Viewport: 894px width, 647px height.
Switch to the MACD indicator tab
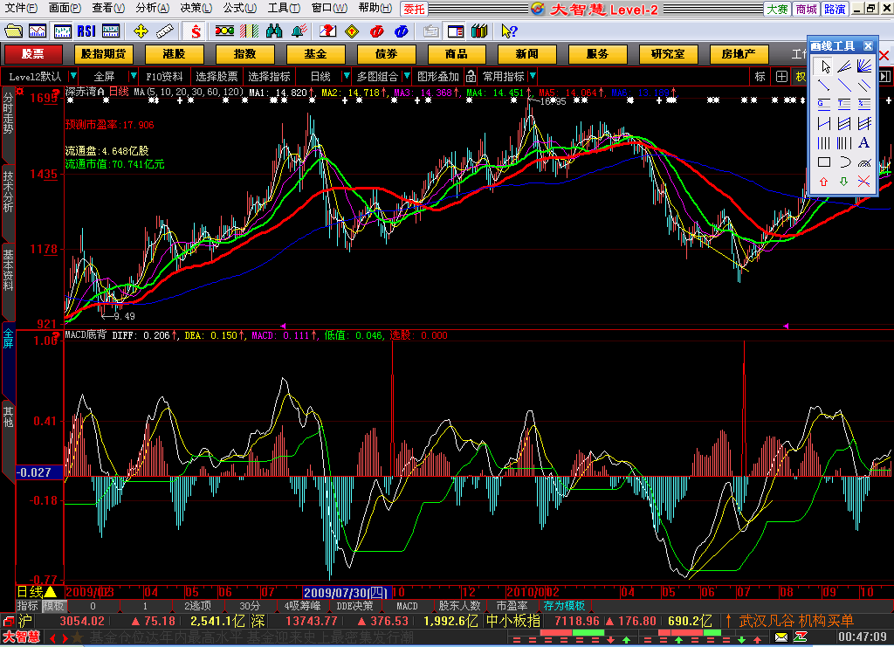[x=407, y=606]
